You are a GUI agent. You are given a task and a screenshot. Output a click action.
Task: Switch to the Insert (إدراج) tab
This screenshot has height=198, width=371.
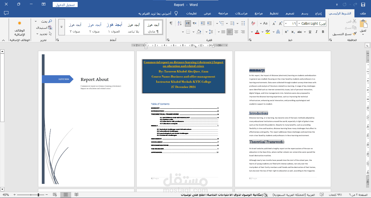pyautogui.click(x=318, y=13)
